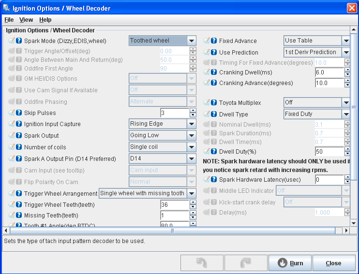Click help icon beside Toyota Multiplex
Image resolution: width=359 pixels, height=274 pixels.
tap(214, 103)
